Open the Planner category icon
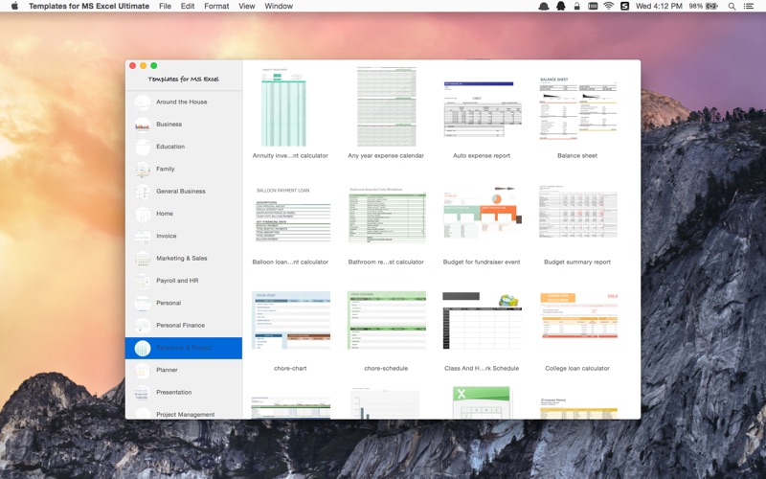This screenshot has height=479, width=766. (143, 370)
